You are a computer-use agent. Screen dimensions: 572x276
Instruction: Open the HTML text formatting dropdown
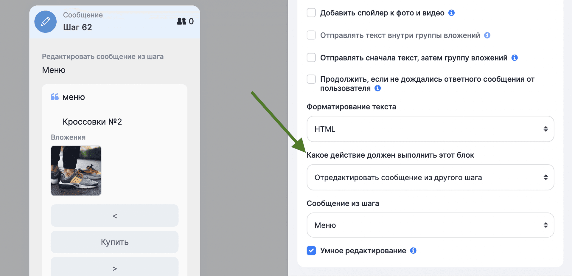pos(430,129)
